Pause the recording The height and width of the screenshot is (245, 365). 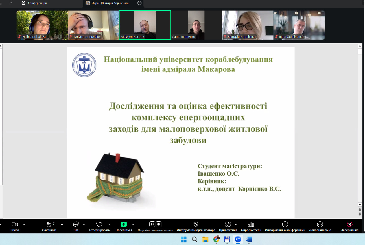[x=152, y=224]
